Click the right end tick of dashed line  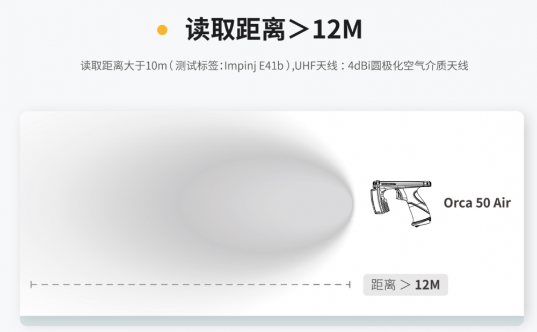tap(350, 284)
